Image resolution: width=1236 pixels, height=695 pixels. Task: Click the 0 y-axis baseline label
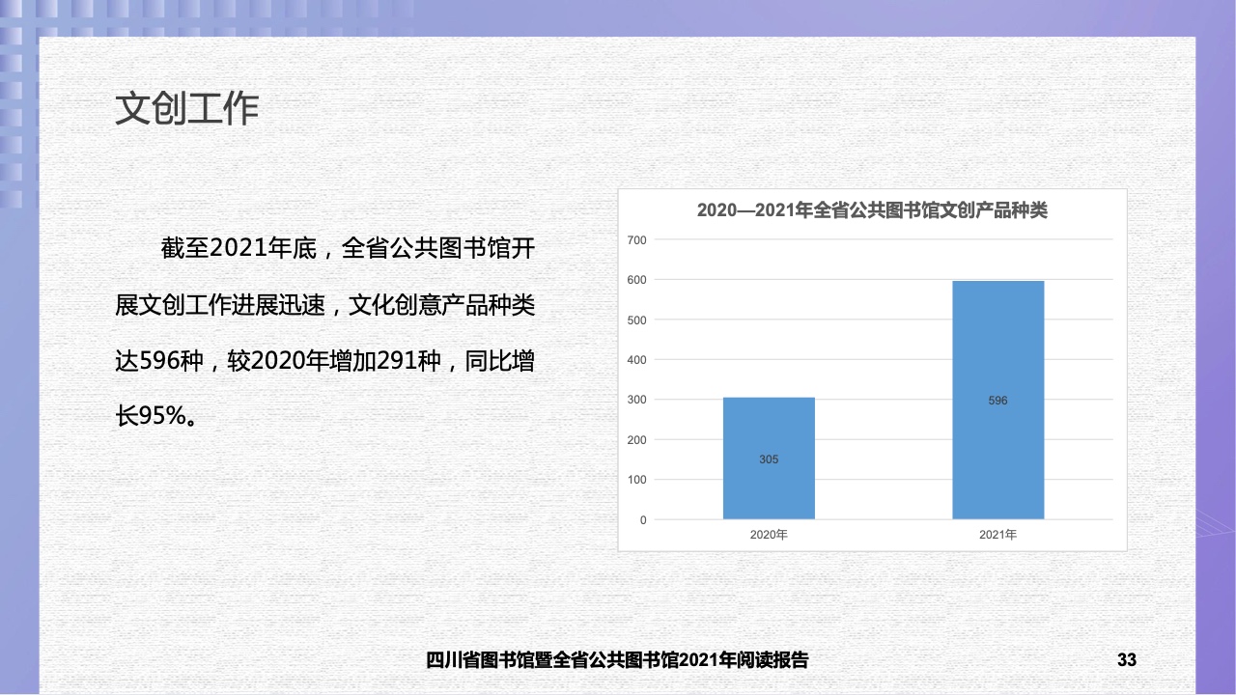(642, 520)
